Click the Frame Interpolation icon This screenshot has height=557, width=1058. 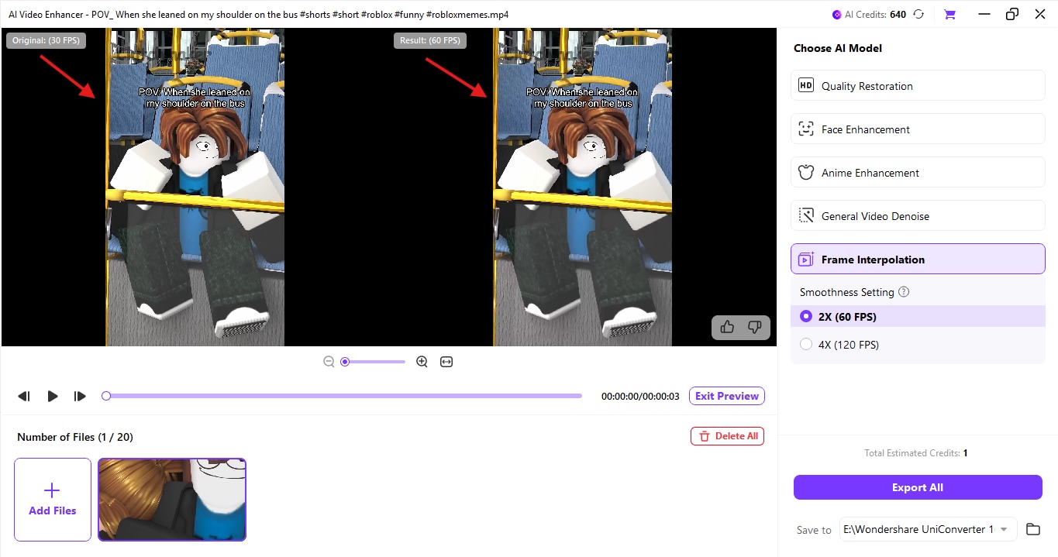pos(806,260)
